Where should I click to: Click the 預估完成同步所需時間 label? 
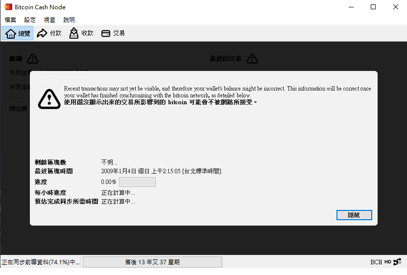pyautogui.click(x=67, y=202)
